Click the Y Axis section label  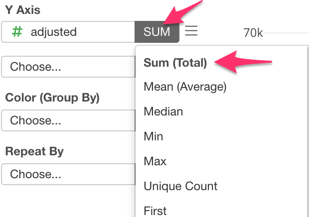[x=23, y=10]
